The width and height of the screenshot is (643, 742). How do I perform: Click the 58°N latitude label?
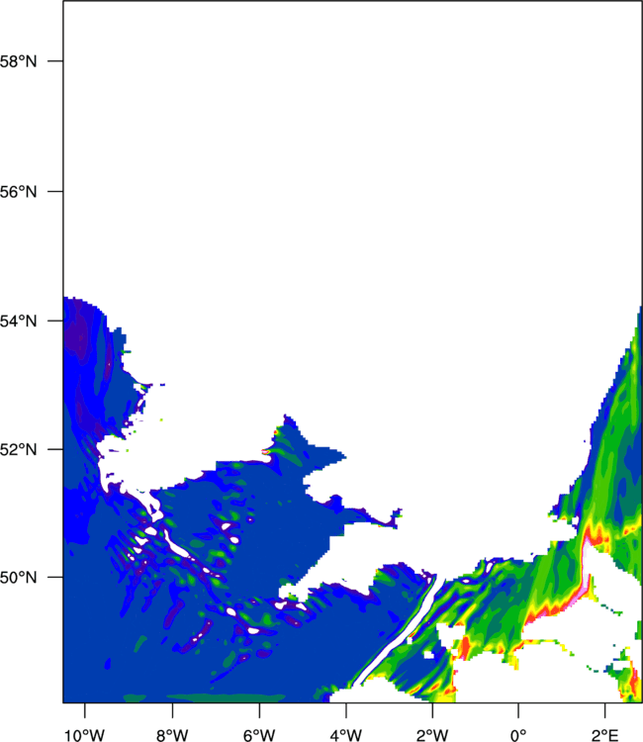pyautogui.click(x=18, y=61)
